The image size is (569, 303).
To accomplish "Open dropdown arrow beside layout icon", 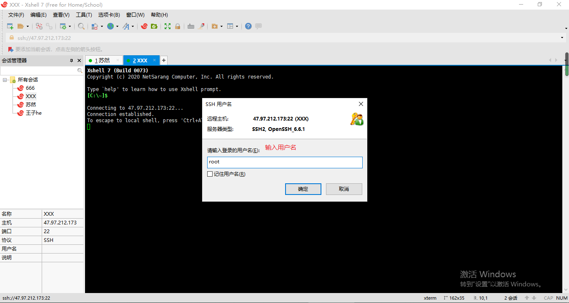I will [237, 26].
